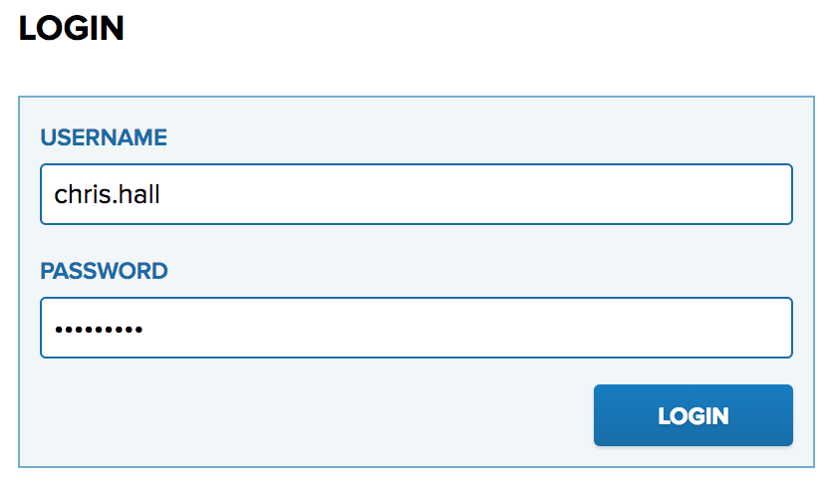Click the blue LOGIN button

[693, 415]
